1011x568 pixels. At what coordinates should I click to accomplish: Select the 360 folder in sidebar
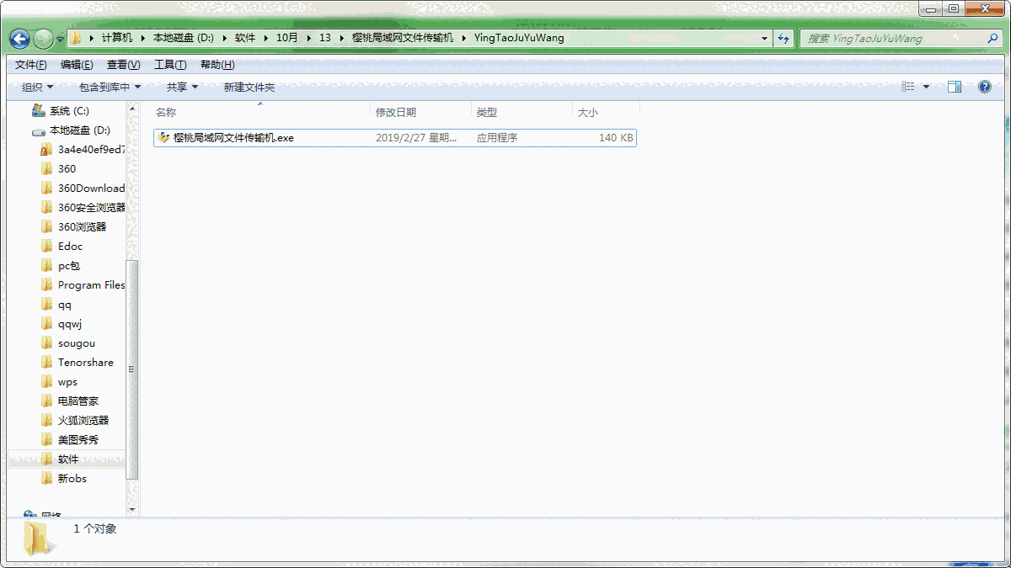(x=67, y=169)
